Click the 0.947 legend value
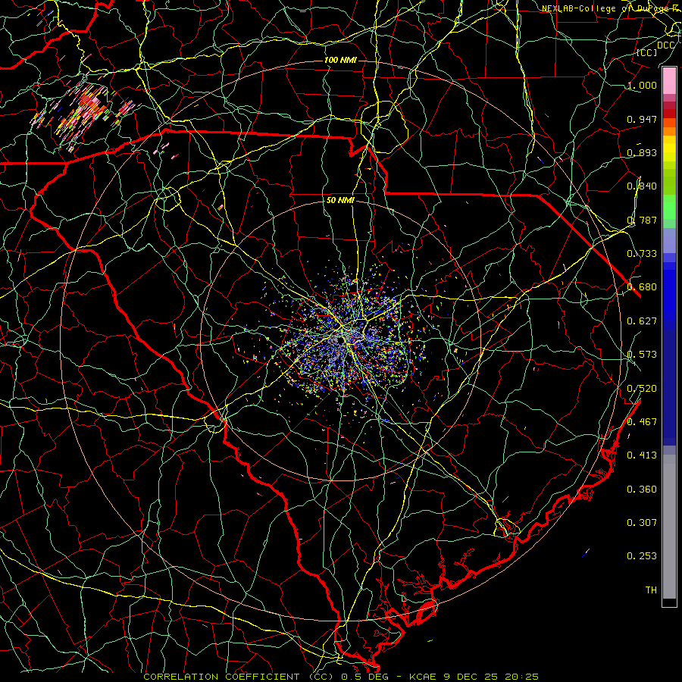682x682 pixels. click(642, 119)
